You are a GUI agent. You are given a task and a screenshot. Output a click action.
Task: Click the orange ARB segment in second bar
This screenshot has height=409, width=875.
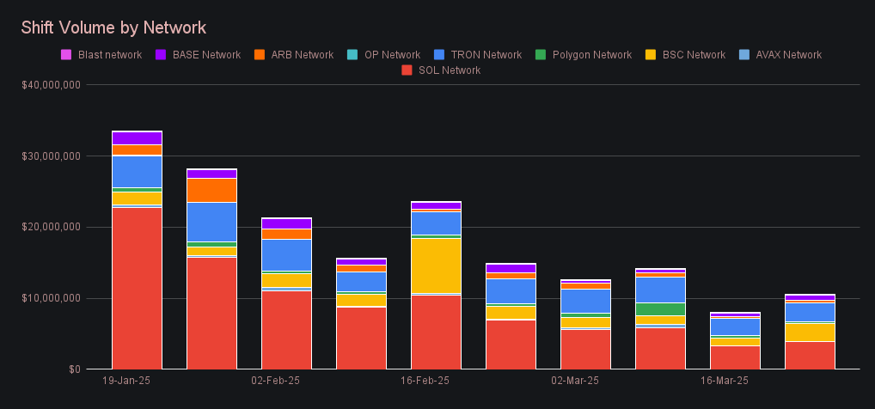(x=212, y=190)
